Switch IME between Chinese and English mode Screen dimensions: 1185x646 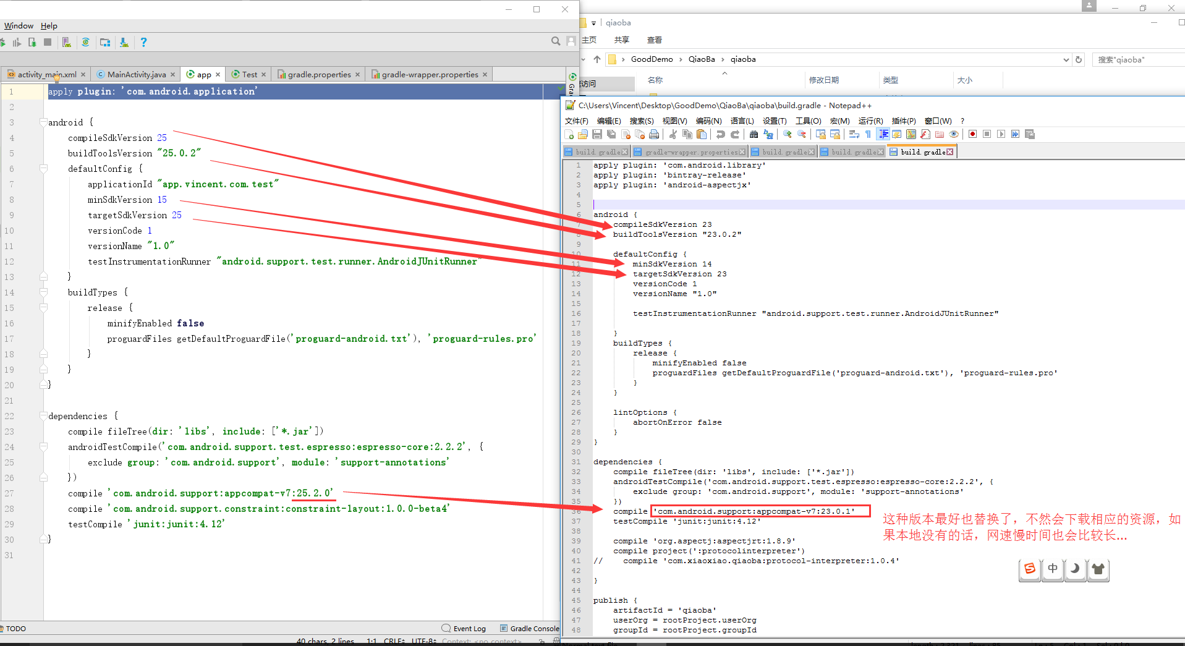[1053, 569]
